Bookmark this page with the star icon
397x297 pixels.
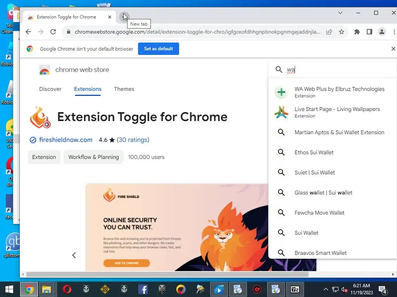[x=342, y=32]
